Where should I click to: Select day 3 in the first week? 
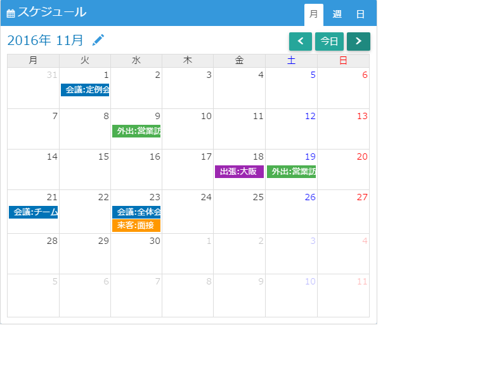188,88
